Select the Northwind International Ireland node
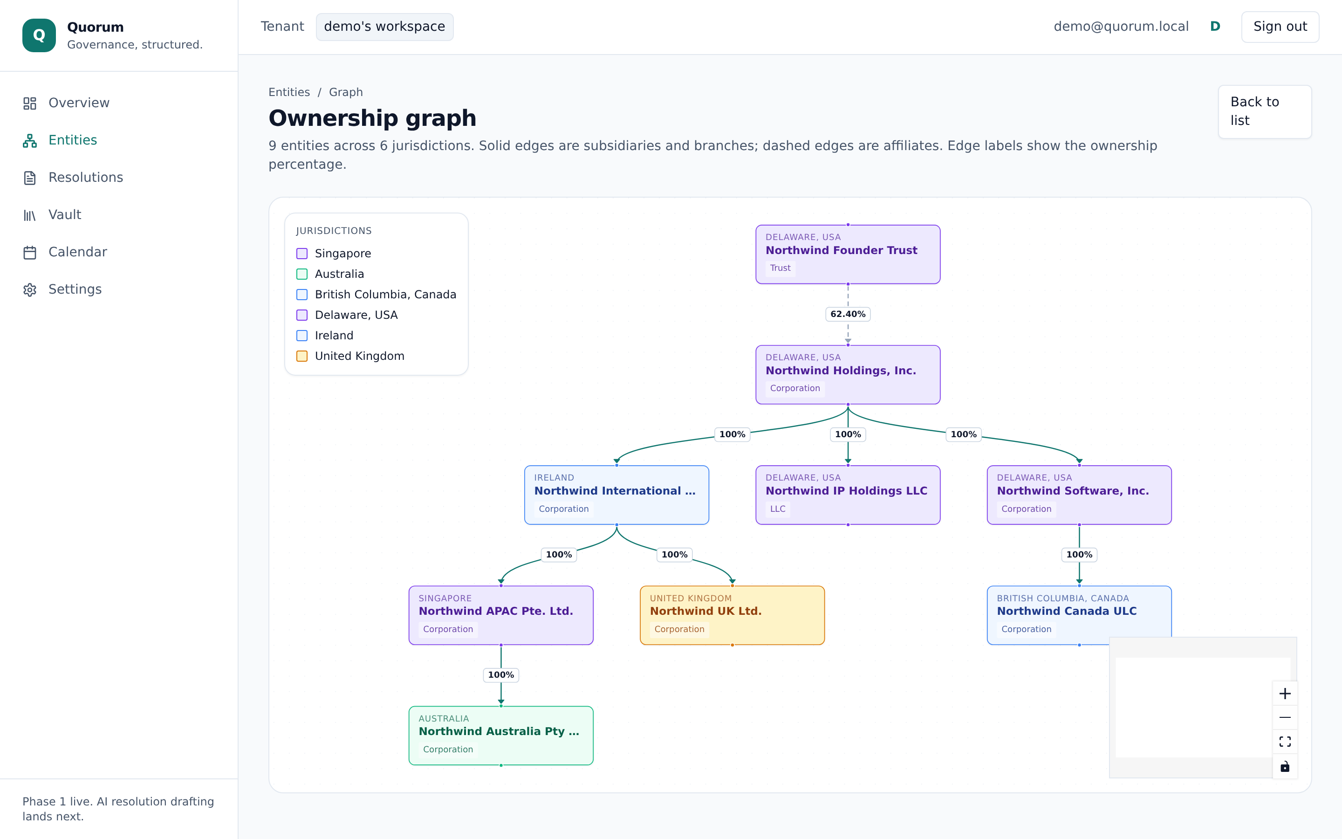This screenshot has height=839, width=1342. point(616,495)
